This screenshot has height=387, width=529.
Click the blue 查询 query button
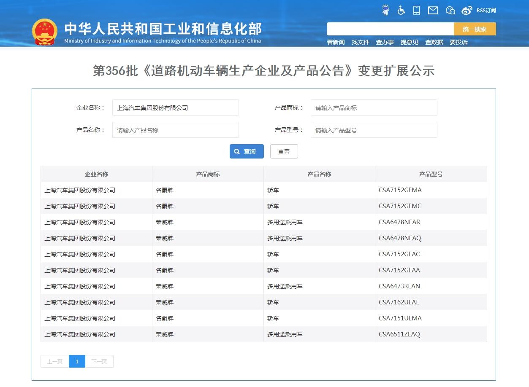pyautogui.click(x=247, y=151)
